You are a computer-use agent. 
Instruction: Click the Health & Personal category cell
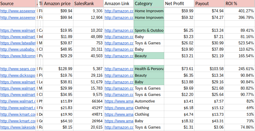click(x=149, y=69)
